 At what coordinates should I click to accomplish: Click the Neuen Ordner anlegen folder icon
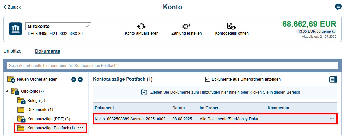[x=11, y=79]
